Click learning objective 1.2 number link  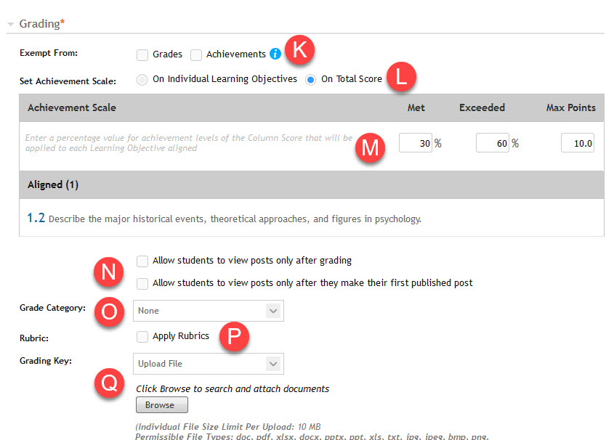pyautogui.click(x=36, y=218)
